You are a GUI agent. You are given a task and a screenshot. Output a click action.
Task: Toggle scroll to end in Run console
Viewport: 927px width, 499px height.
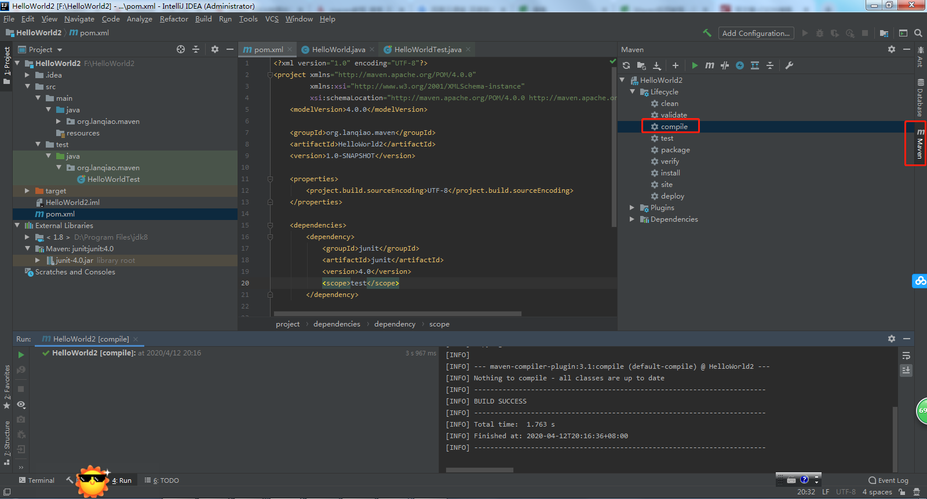tap(906, 370)
